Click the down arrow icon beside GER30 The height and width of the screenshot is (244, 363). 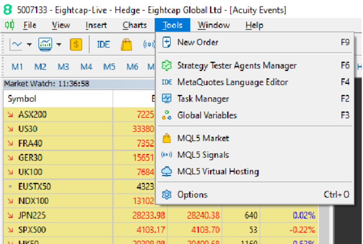tap(10, 157)
